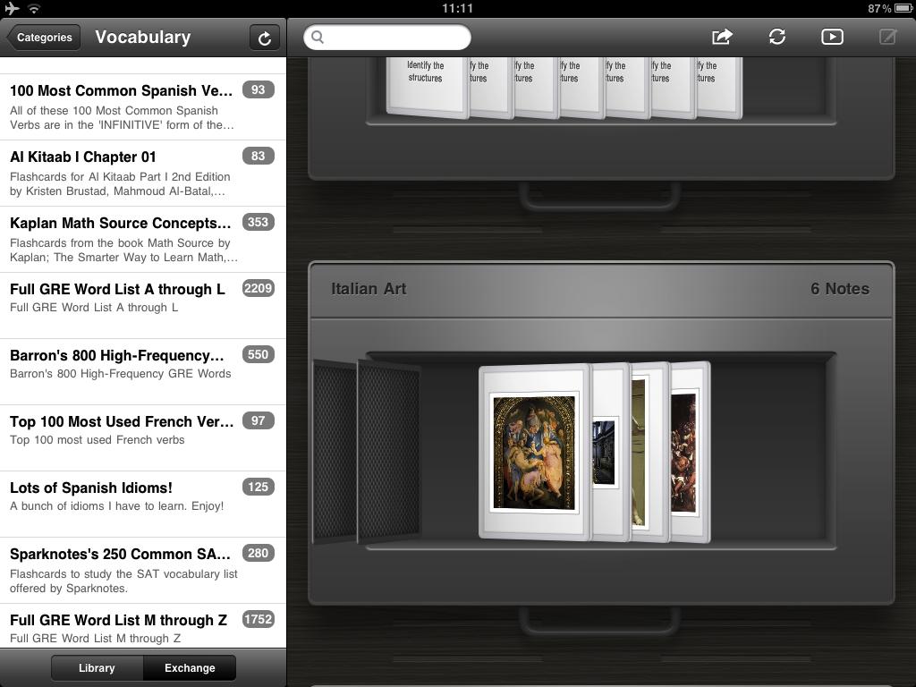916x687 pixels.
Task: Pull the Italian Art drawer handle
Action: (x=600, y=621)
